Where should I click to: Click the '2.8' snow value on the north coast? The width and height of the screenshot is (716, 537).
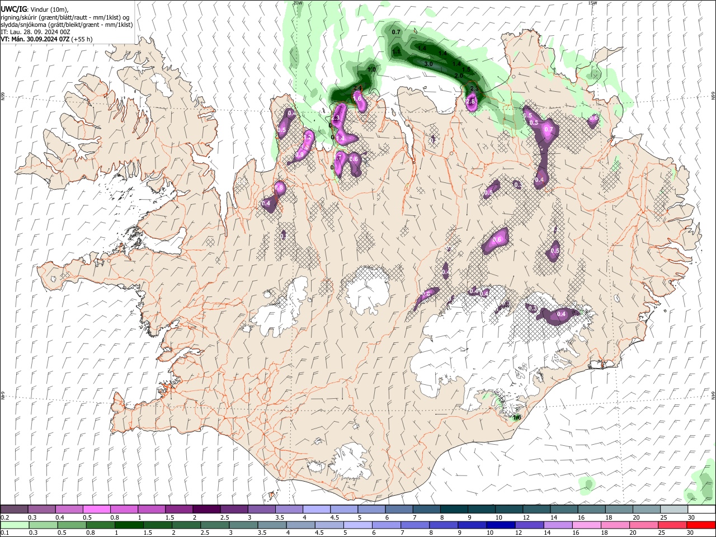pos(470,102)
